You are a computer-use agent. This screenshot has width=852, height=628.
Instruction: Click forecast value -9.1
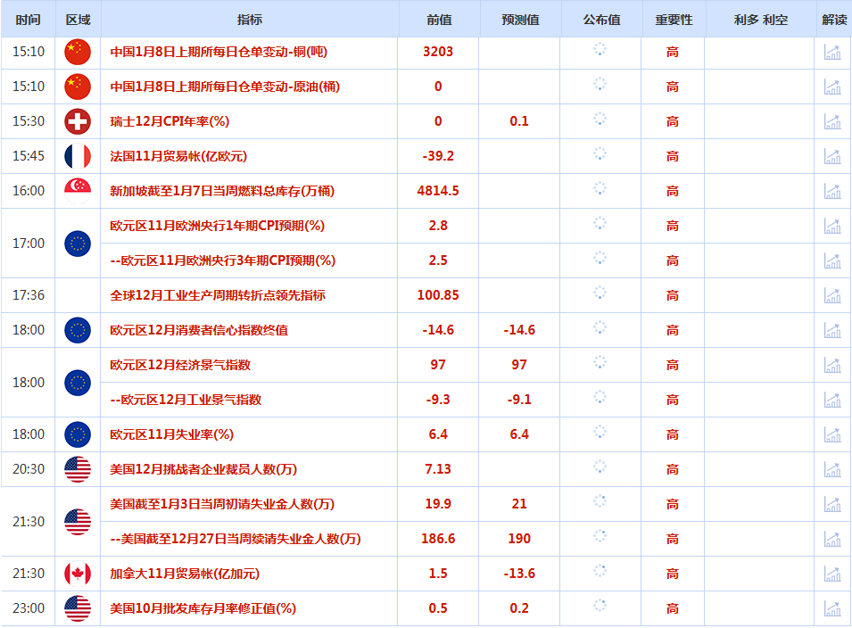click(519, 400)
